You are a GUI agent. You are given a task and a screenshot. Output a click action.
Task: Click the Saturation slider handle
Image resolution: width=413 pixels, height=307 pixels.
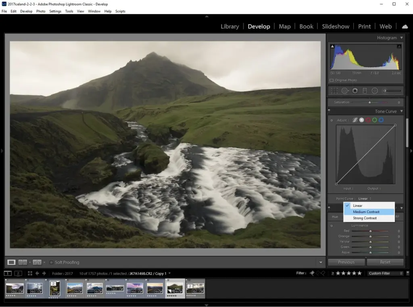pyautogui.click(x=369, y=102)
